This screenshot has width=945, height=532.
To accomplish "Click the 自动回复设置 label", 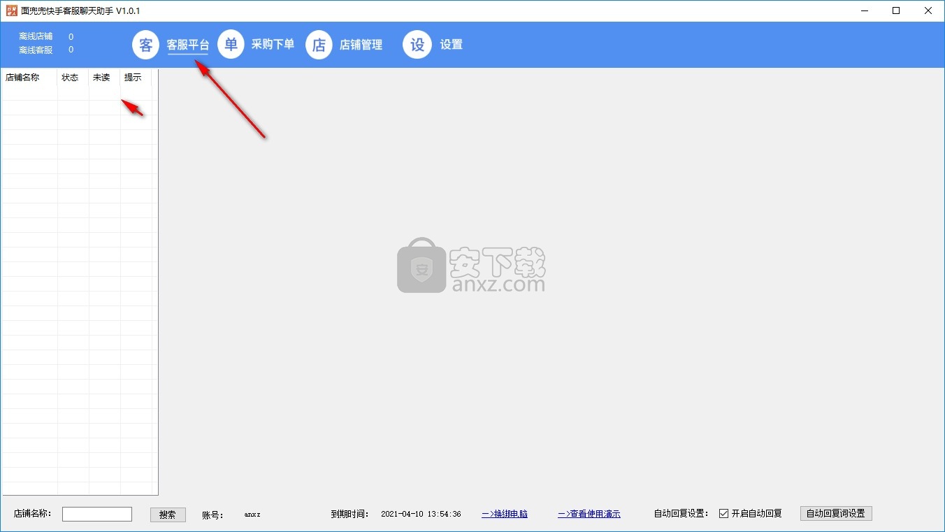I will 681,513.
